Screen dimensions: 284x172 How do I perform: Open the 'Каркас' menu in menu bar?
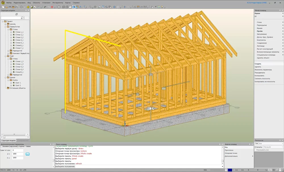68,2
